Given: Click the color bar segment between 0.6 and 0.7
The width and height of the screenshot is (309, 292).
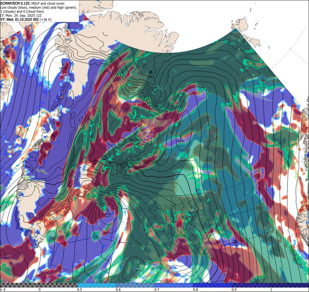Looking at the screenshot, I should [x=135, y=285].
